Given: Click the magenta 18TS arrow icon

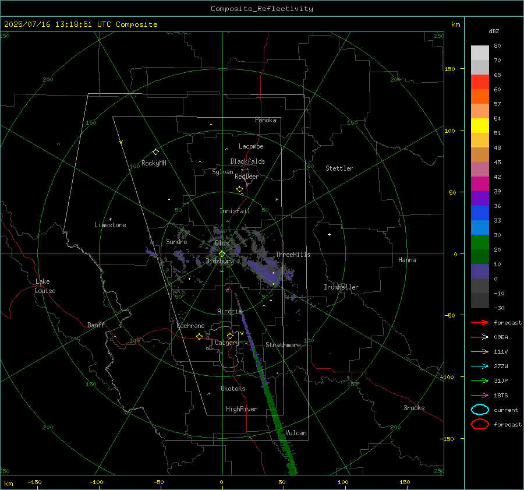Looking at the screenshot, I should (x=480, y=396).
